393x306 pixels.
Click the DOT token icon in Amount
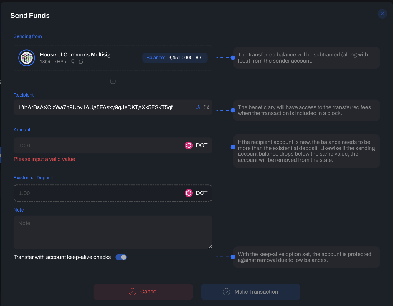tap(189, 145)
